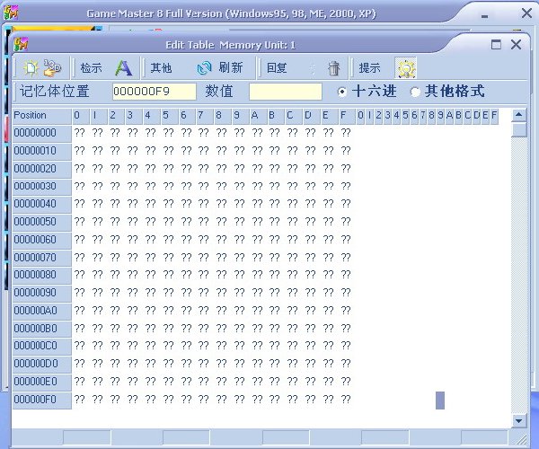
Task: Select row header 000000A0
Action: click(x=42, y=311)
